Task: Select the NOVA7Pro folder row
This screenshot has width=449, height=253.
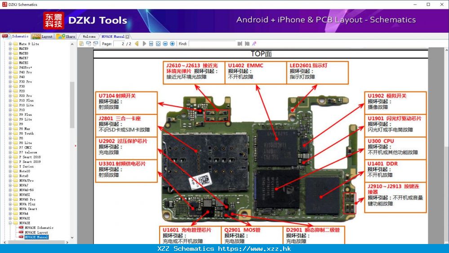Action: 27,180
